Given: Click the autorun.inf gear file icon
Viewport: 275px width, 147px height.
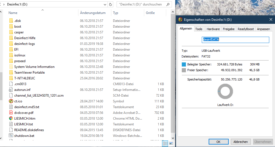Looking at the screenshot, I should click(x=11, y=90).
